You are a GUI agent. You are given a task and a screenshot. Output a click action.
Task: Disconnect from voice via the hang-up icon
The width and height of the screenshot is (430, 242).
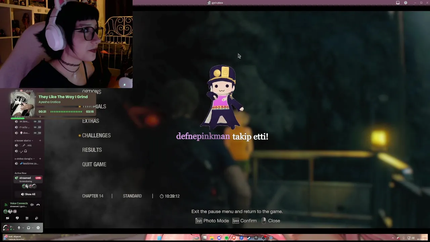pos(38,205)
